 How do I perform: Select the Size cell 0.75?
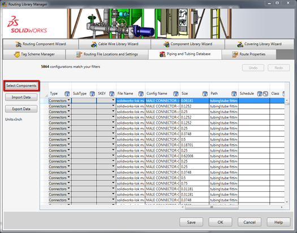pyautogui.click(x=195, y=183)
